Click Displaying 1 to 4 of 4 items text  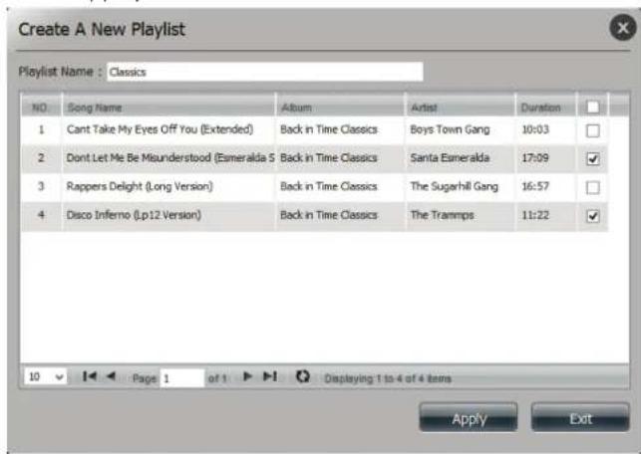click(388, 378)
